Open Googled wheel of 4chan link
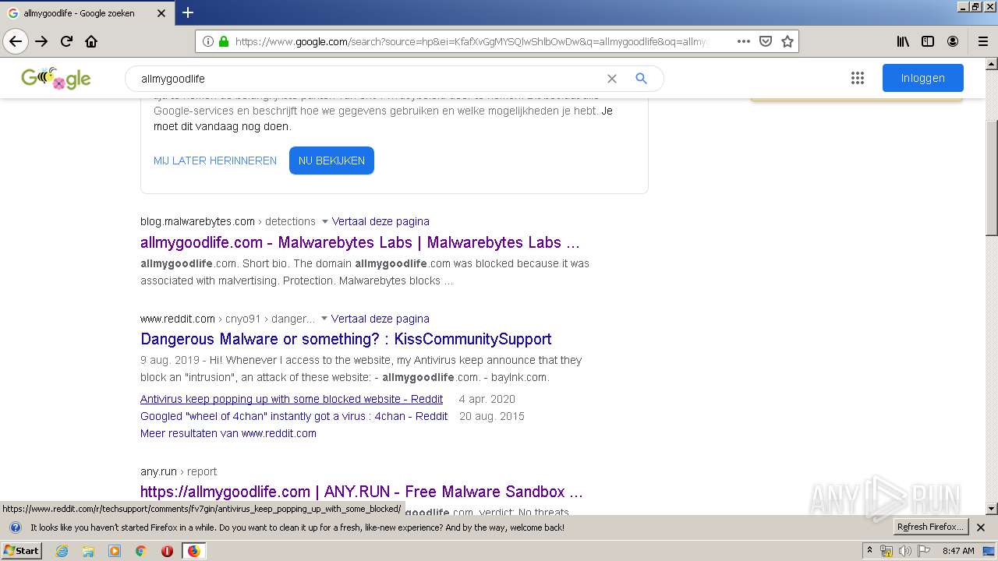Screen dimensions: 998x561 (294, 416)
